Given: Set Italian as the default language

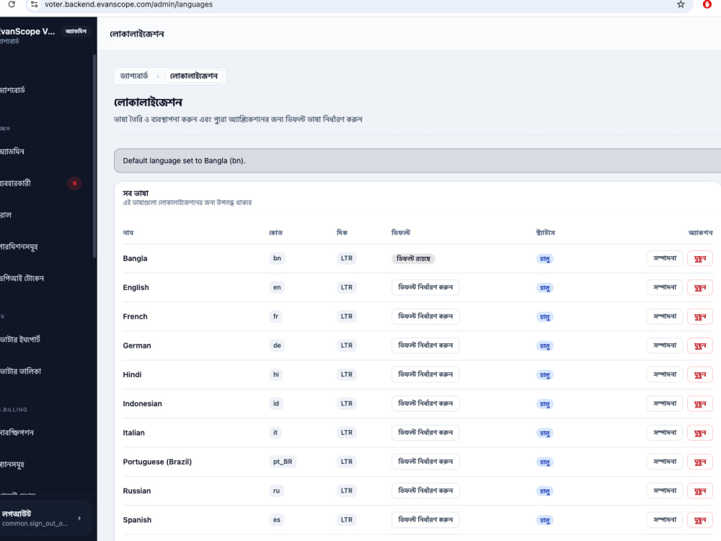Looking at the screenshot, I should point(425,432).
